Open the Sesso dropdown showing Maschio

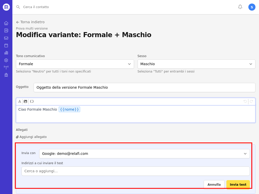click(196, 64)
